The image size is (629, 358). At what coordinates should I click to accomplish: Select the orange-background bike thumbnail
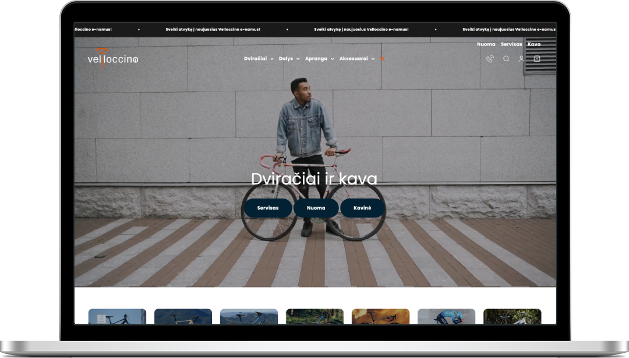(380, 317)
